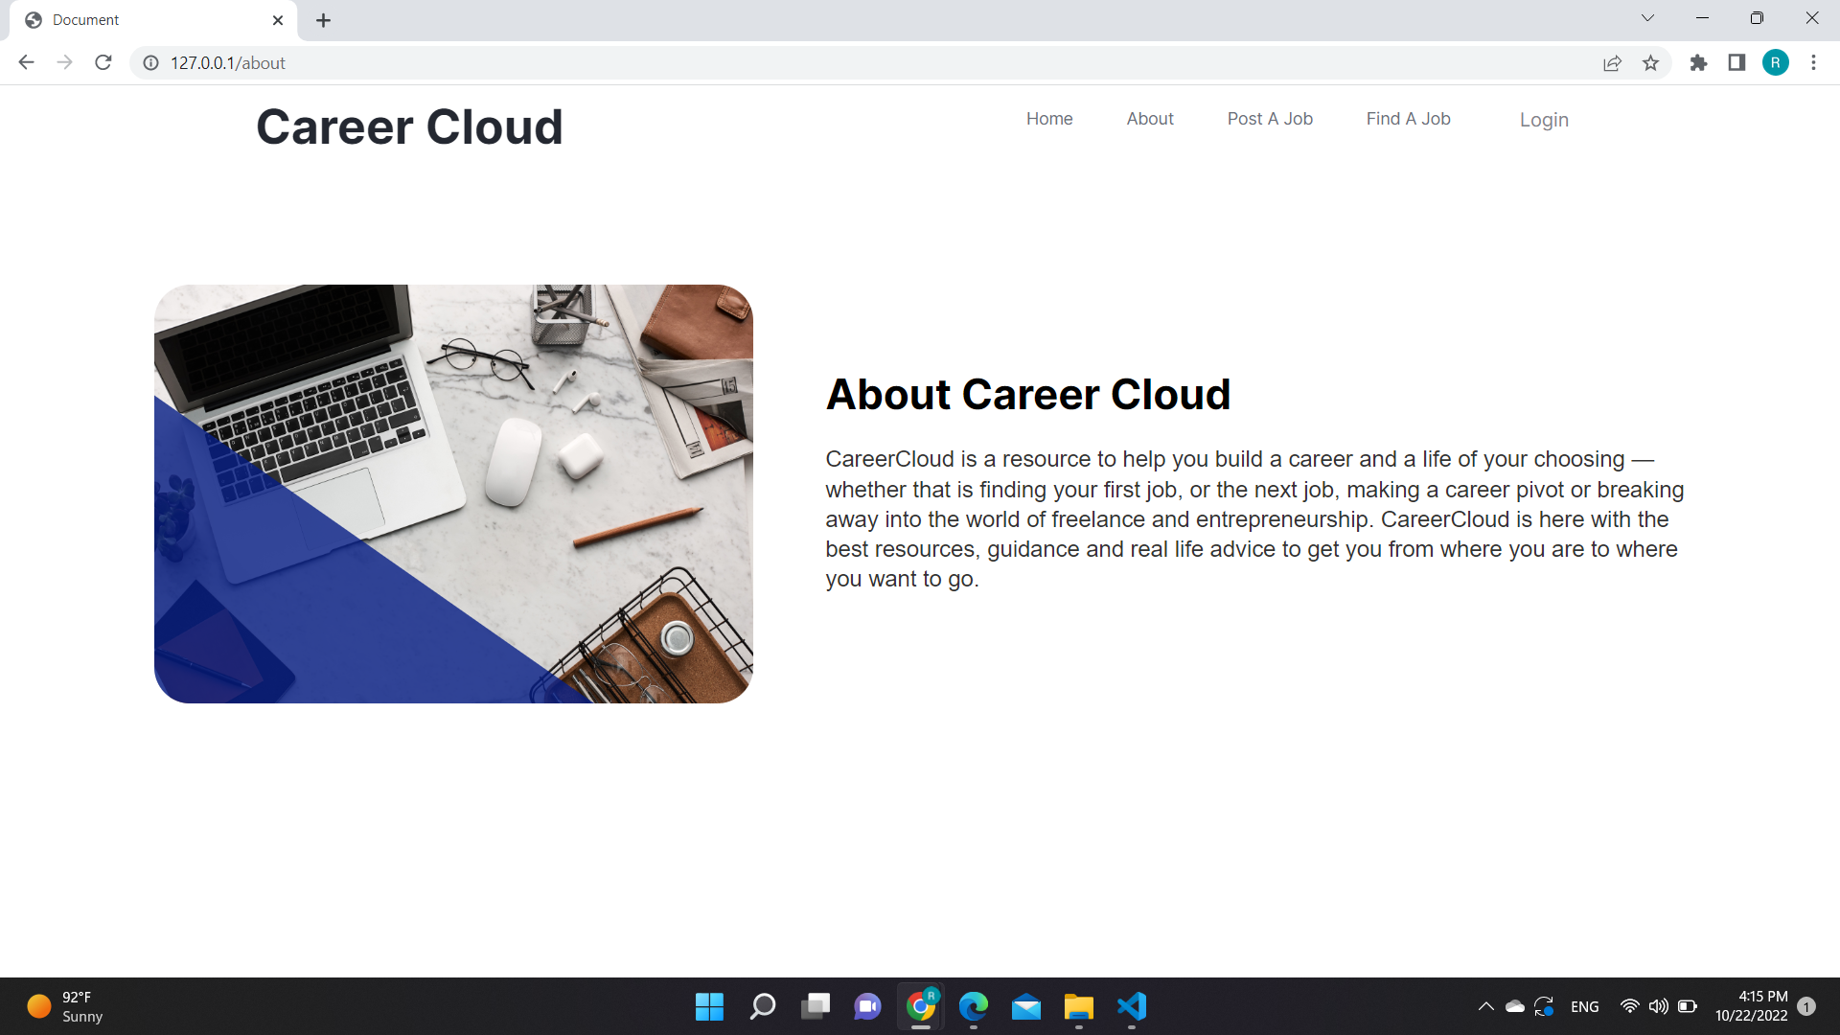The image size is (1840, 1035).
Task: Reload the Career Cloud page
Action: [103, 62]
